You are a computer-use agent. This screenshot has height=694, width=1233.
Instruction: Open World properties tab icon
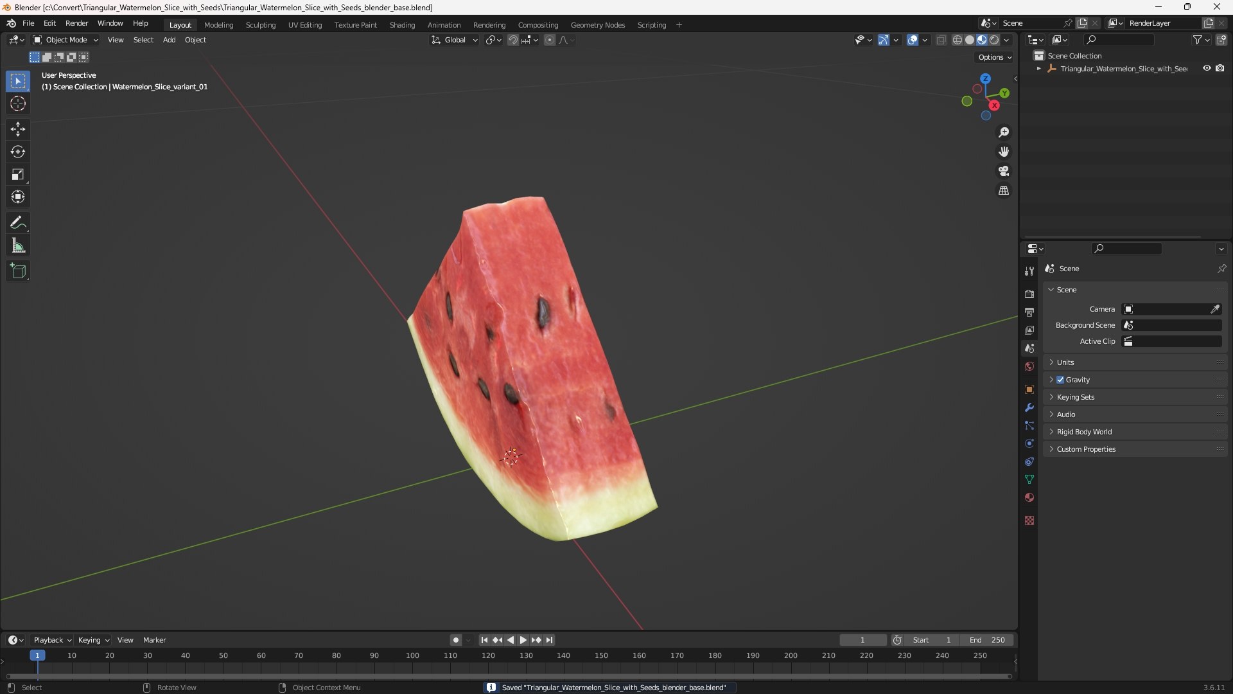point(1029,366)
